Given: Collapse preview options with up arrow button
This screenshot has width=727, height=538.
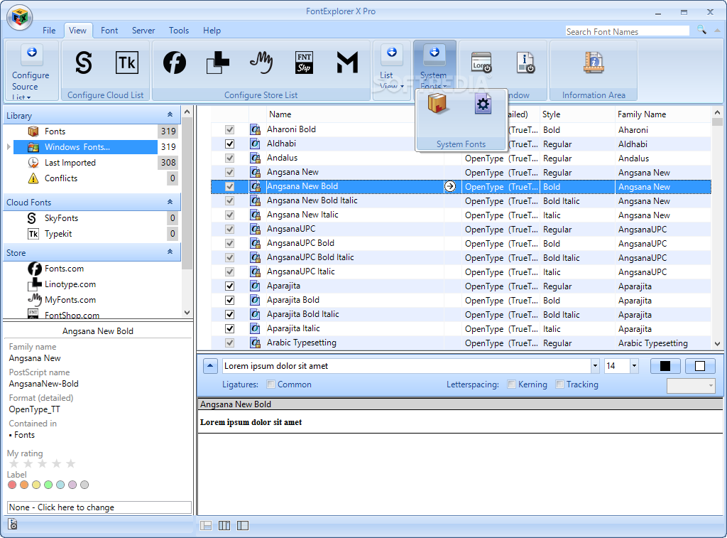Looking at the screenshot, I should [210, 366].
